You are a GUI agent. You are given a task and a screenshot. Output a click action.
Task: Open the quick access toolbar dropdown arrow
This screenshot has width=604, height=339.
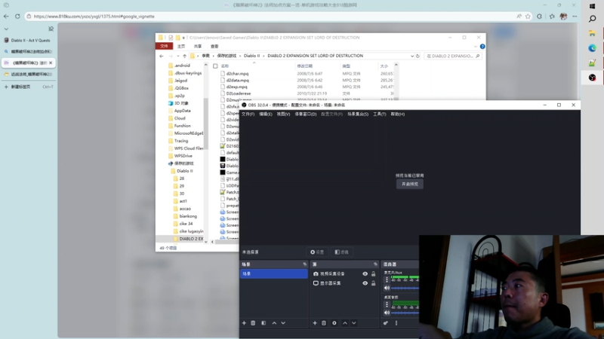pyautogui.click(x=183, y=38)
